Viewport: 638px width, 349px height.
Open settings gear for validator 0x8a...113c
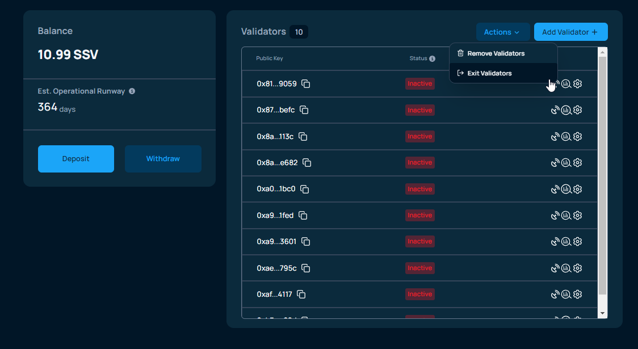click(577, 136)
